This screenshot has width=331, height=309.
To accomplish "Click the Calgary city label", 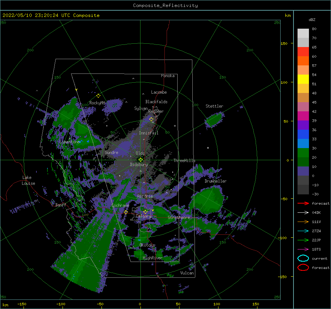I will (x=143, y=216).
